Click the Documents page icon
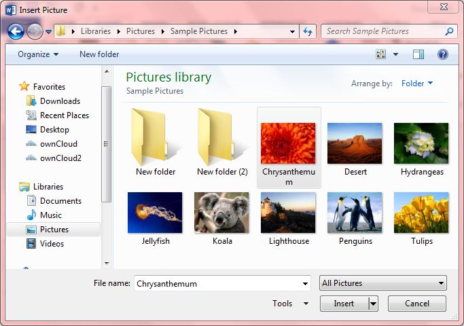This screenshot has width=464, height=326. pyautogui.click(x=31, y=200)
